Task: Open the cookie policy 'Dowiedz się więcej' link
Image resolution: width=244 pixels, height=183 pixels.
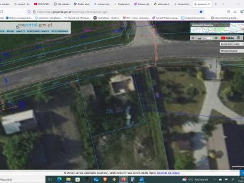Action: (x=168, y=173)
